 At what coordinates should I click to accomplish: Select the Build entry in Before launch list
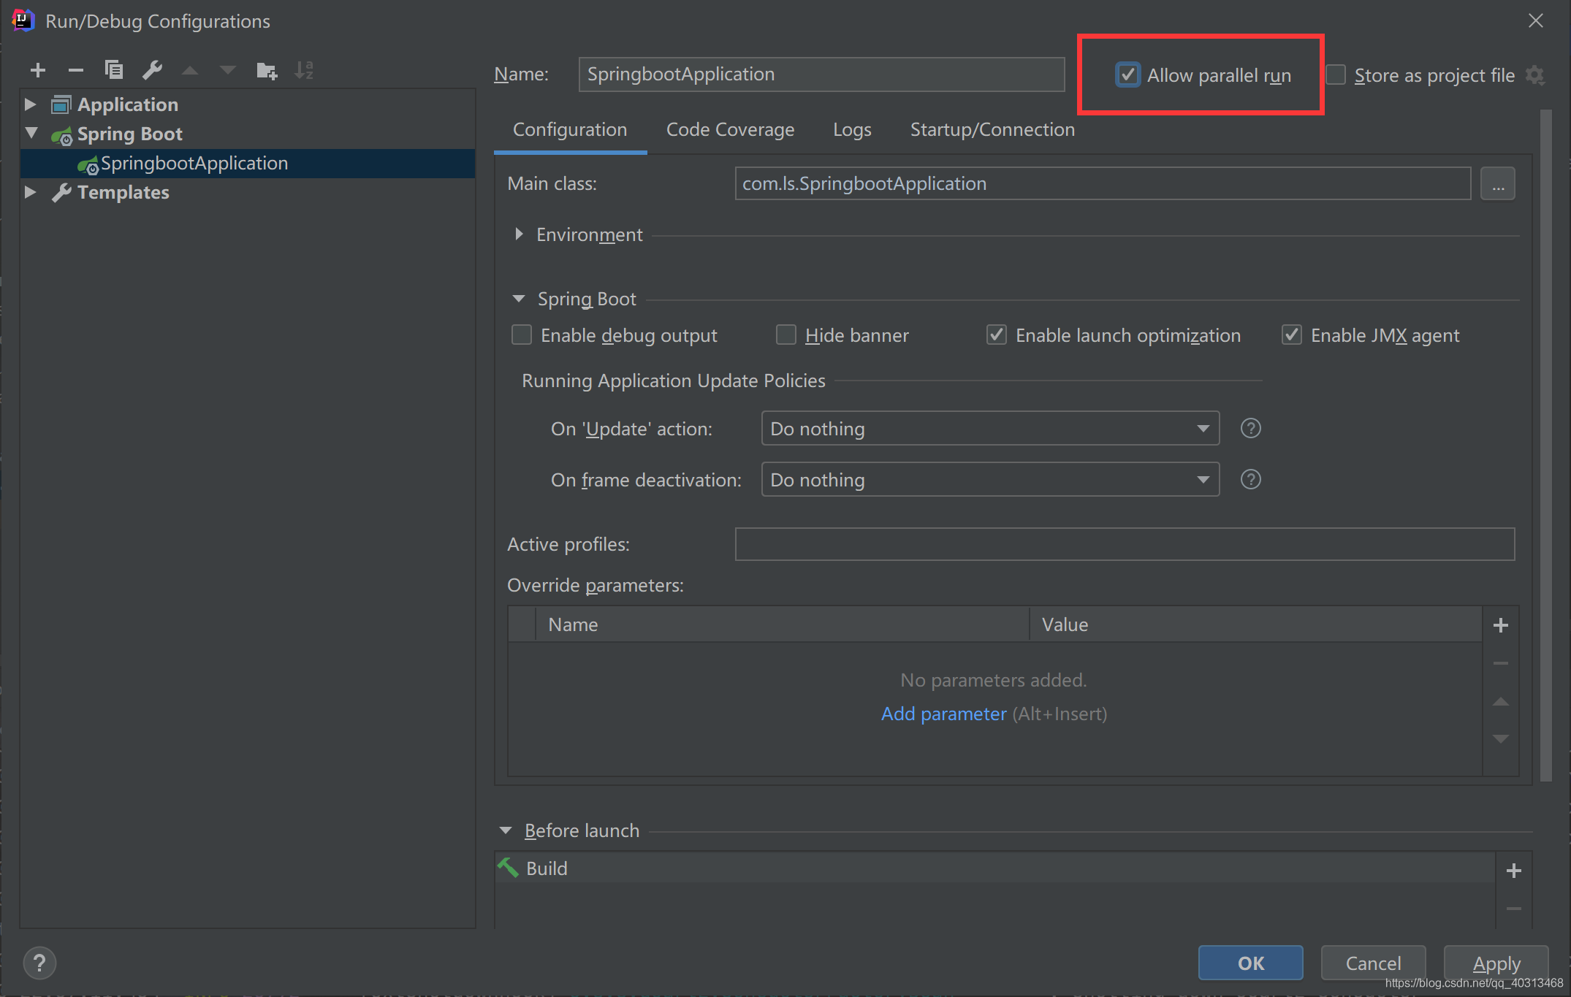tap(995, 868)
